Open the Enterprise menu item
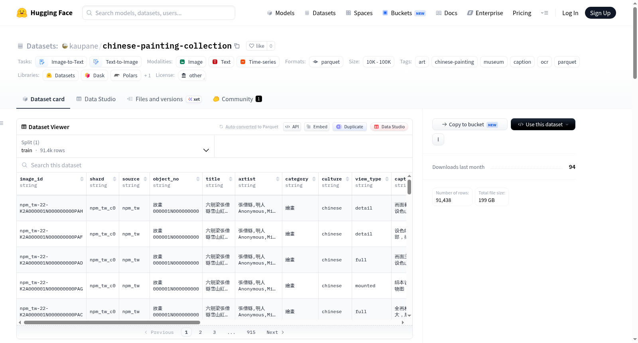This screenshot has height=343, width=638. (x=485, y=13)
